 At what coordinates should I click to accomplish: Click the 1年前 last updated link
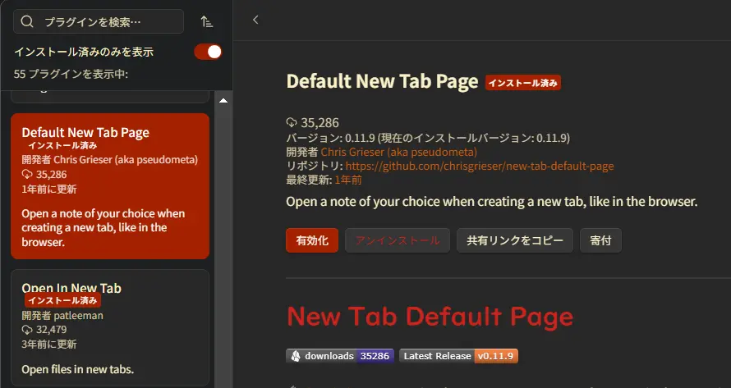348,180
